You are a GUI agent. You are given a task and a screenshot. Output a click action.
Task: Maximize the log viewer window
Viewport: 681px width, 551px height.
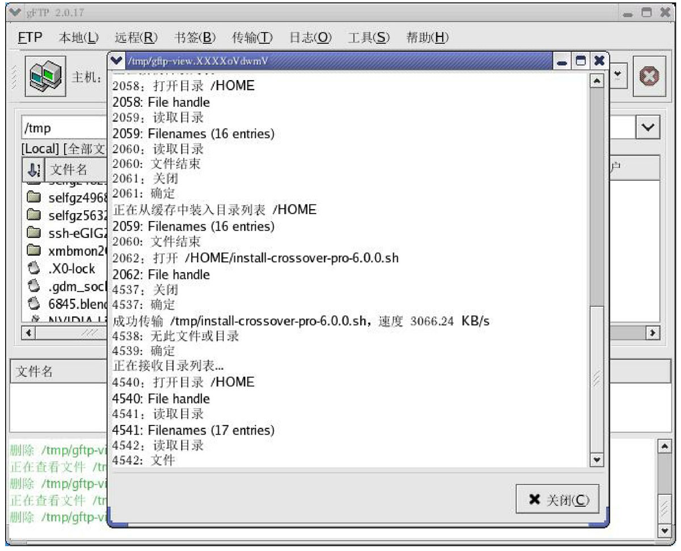(x=581, y=60)
